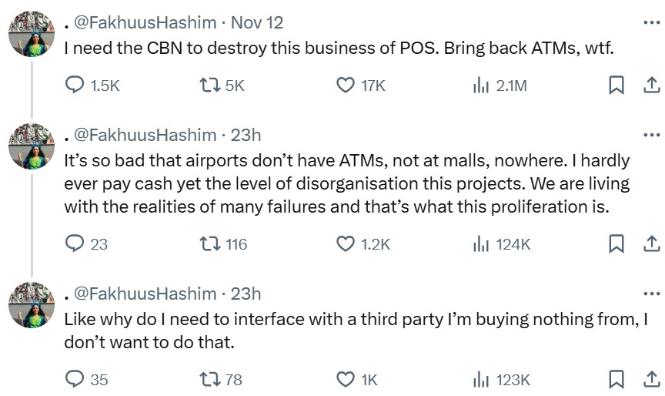Share the airports ATMs tweet

click(x=650, y=243)
